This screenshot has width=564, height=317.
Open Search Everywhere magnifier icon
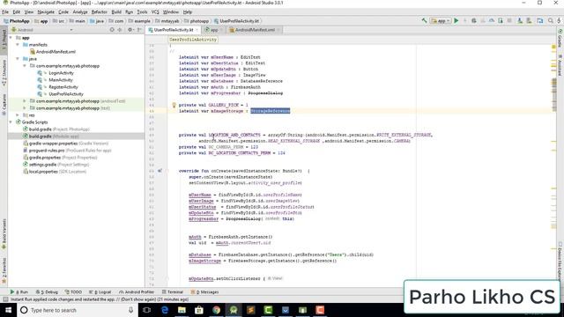tap(550, 21)
